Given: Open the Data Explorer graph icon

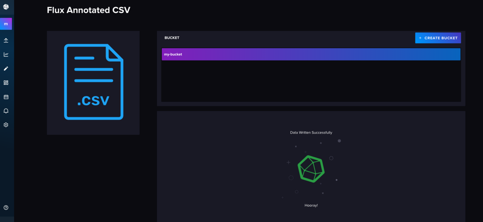Looking at the screenshot, I should pyautogui.click(x=6, y=54).
